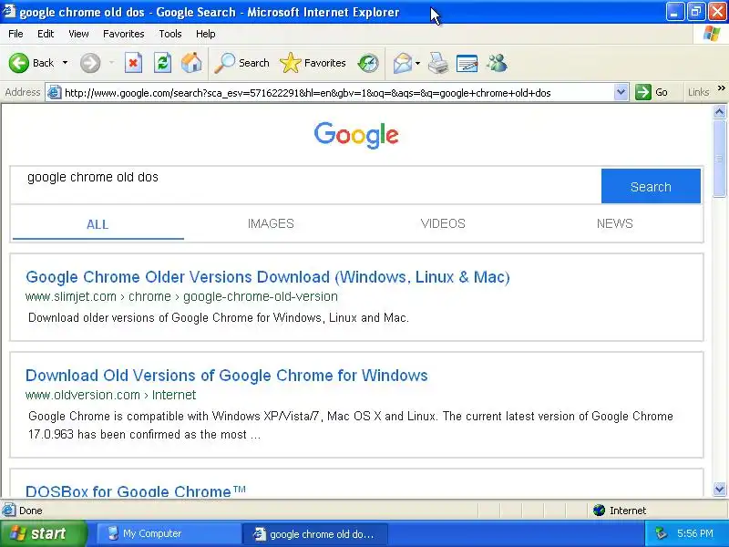Screen dimensions: 729x547
Task: Open the Favorites star toolbar button
Action: point(313,63)
